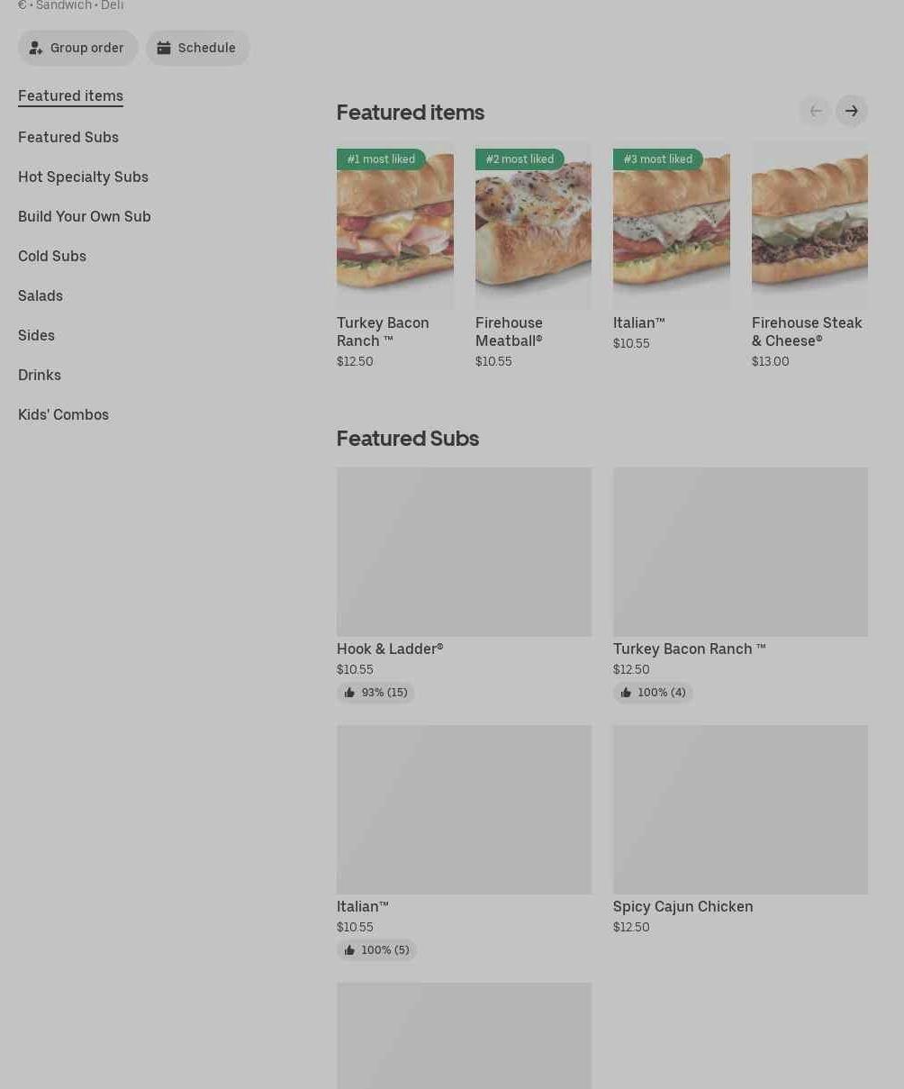
Task: Go to Featured Subs section in sidebar
Action: tap(68, 137)
